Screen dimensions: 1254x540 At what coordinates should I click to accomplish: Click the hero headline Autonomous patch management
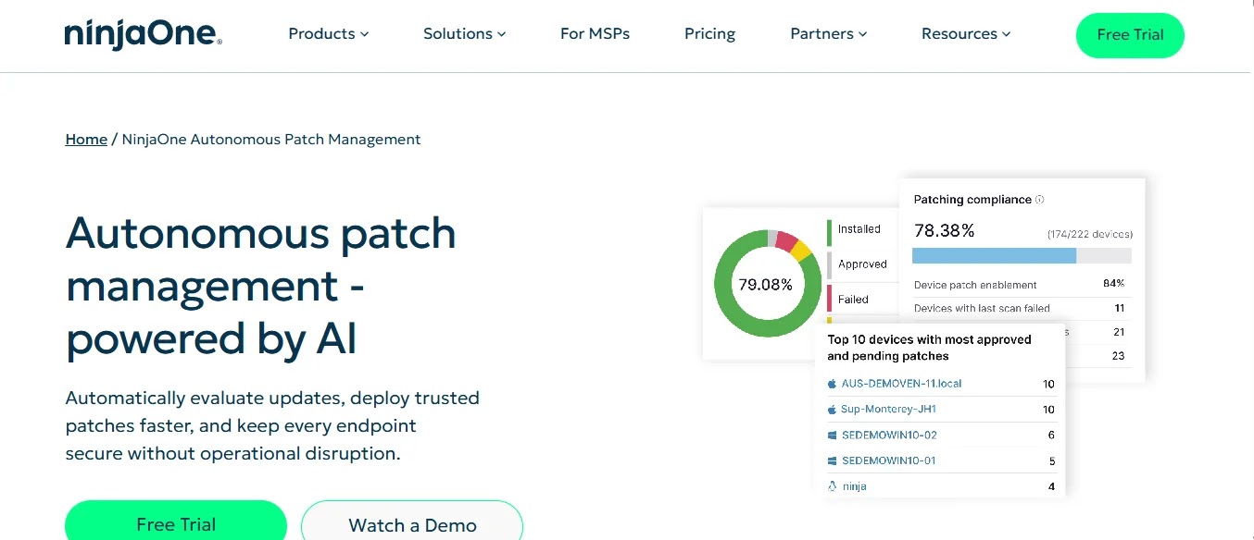click(261, 285)
